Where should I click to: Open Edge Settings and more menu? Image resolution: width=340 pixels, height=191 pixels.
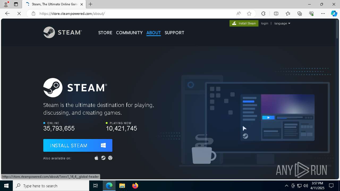323,14
